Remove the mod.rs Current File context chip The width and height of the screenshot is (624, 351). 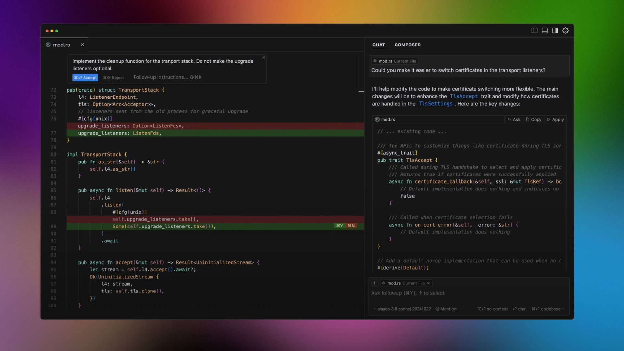tap(429, 283)
